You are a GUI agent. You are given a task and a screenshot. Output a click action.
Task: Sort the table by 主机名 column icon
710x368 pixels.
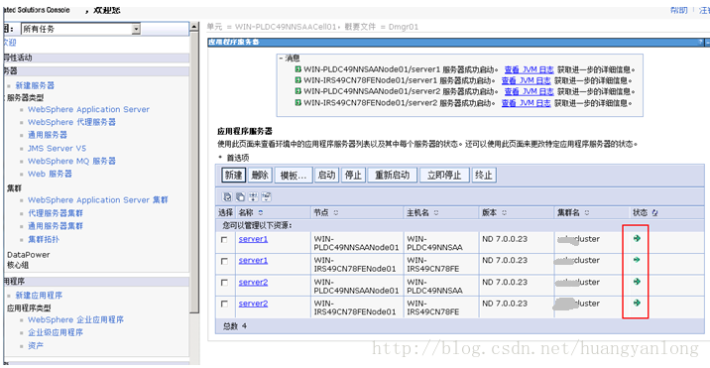coord(435,212)
